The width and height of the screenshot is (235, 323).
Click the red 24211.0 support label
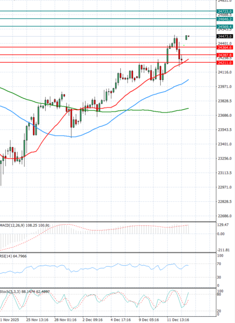click(x=225, y=63)
